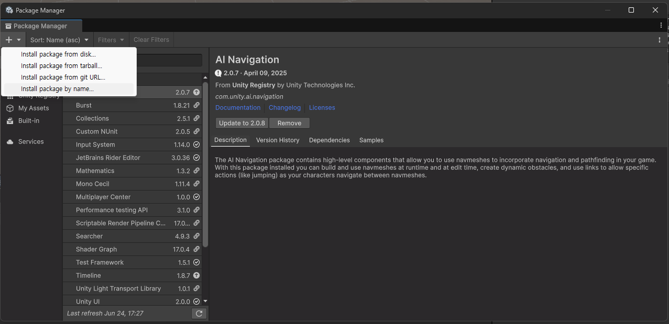The width and height of the screenshot is (669, 324).
Task: Select Unity Light Transport Library package
Action: click(x=131, y=288)
